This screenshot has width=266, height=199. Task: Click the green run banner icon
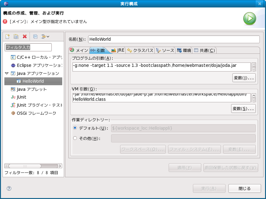pyautogui.click(x=250, y=19)
